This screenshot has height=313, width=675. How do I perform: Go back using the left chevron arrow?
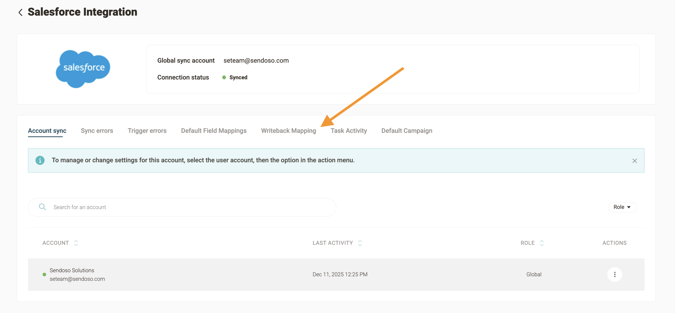pyautogui.click(x=20, y=12)
